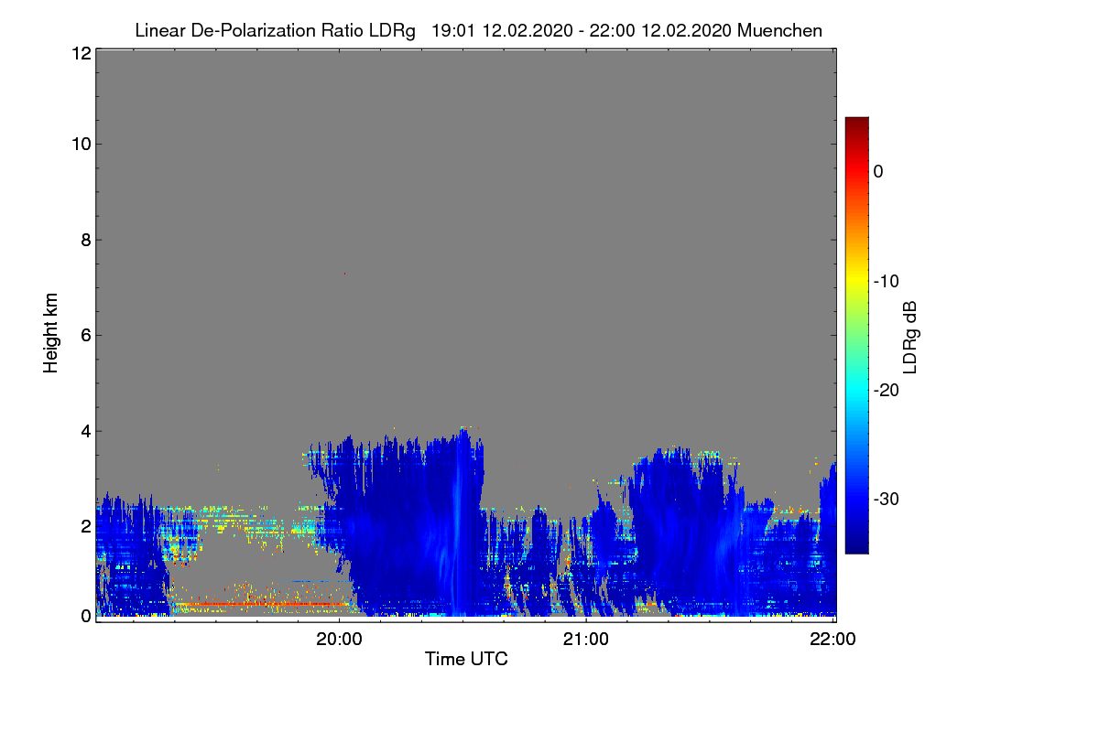Select the Time UTC axis title
This screenshot has height=732, width=1099.
(x=466, y=659)
